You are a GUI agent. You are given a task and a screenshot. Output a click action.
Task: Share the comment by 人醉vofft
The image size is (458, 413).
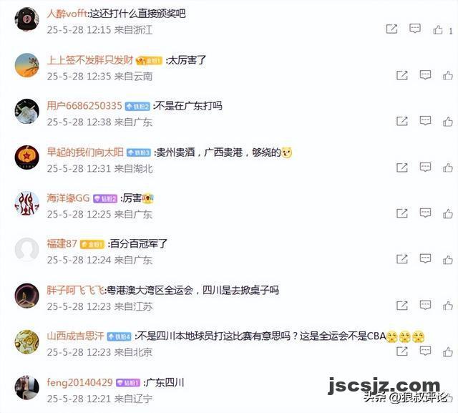[x=391, y=29]
